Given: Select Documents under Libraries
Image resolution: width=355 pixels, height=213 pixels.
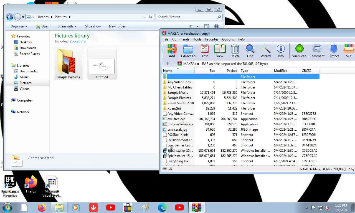Looking at the screenshot, I should coord(28,71).
